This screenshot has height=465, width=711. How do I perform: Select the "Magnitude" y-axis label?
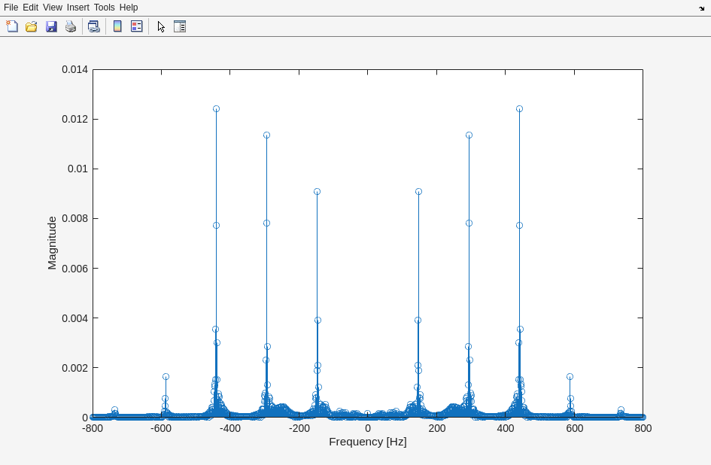(52, 243)
